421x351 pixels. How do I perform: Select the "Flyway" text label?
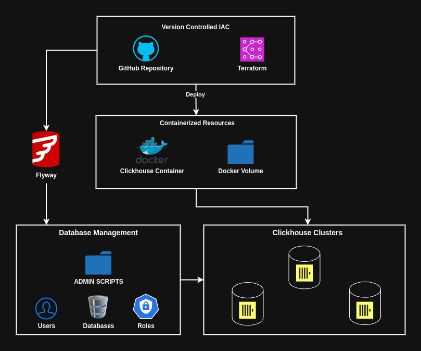tap(46, 175)
